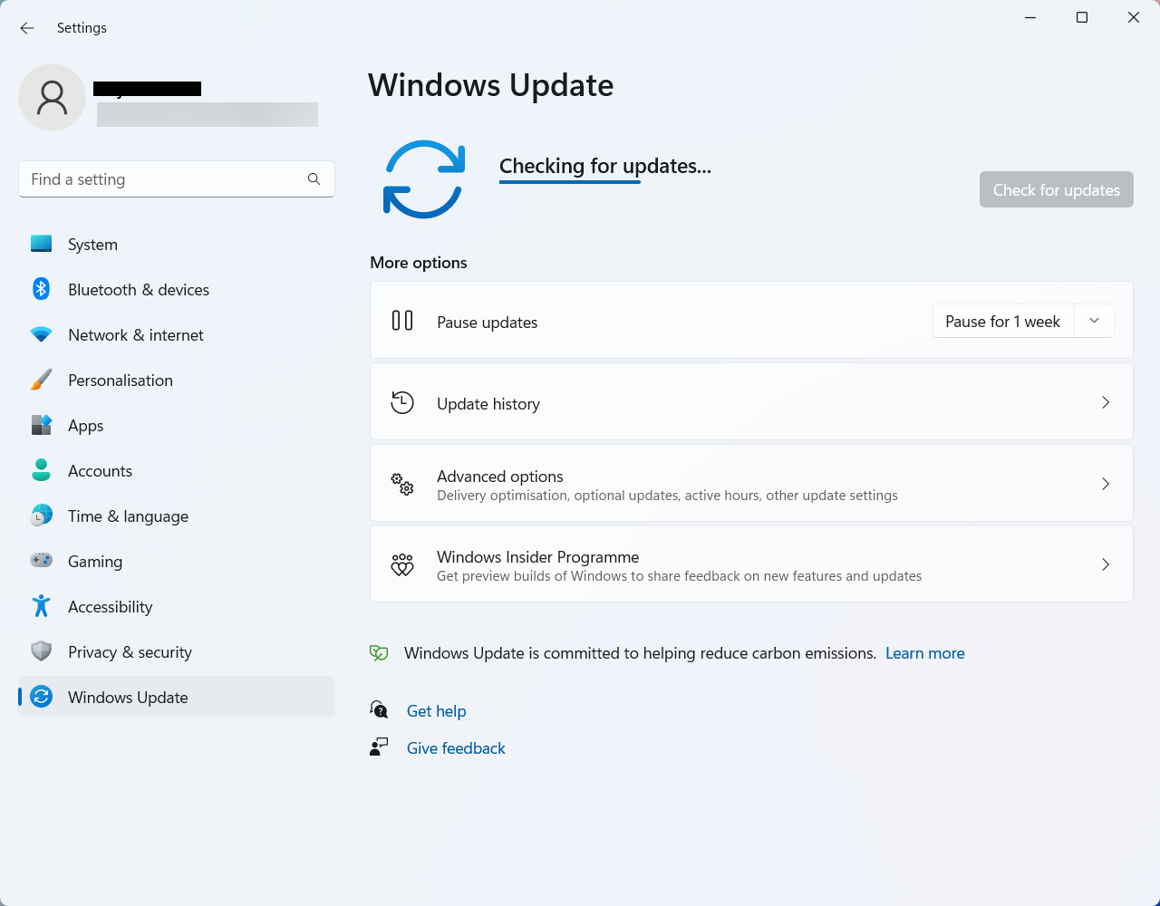Go to Bluetooth & devices
Image resolution: width=1160 pixels, height=906 pixels.
coord(177,289)
